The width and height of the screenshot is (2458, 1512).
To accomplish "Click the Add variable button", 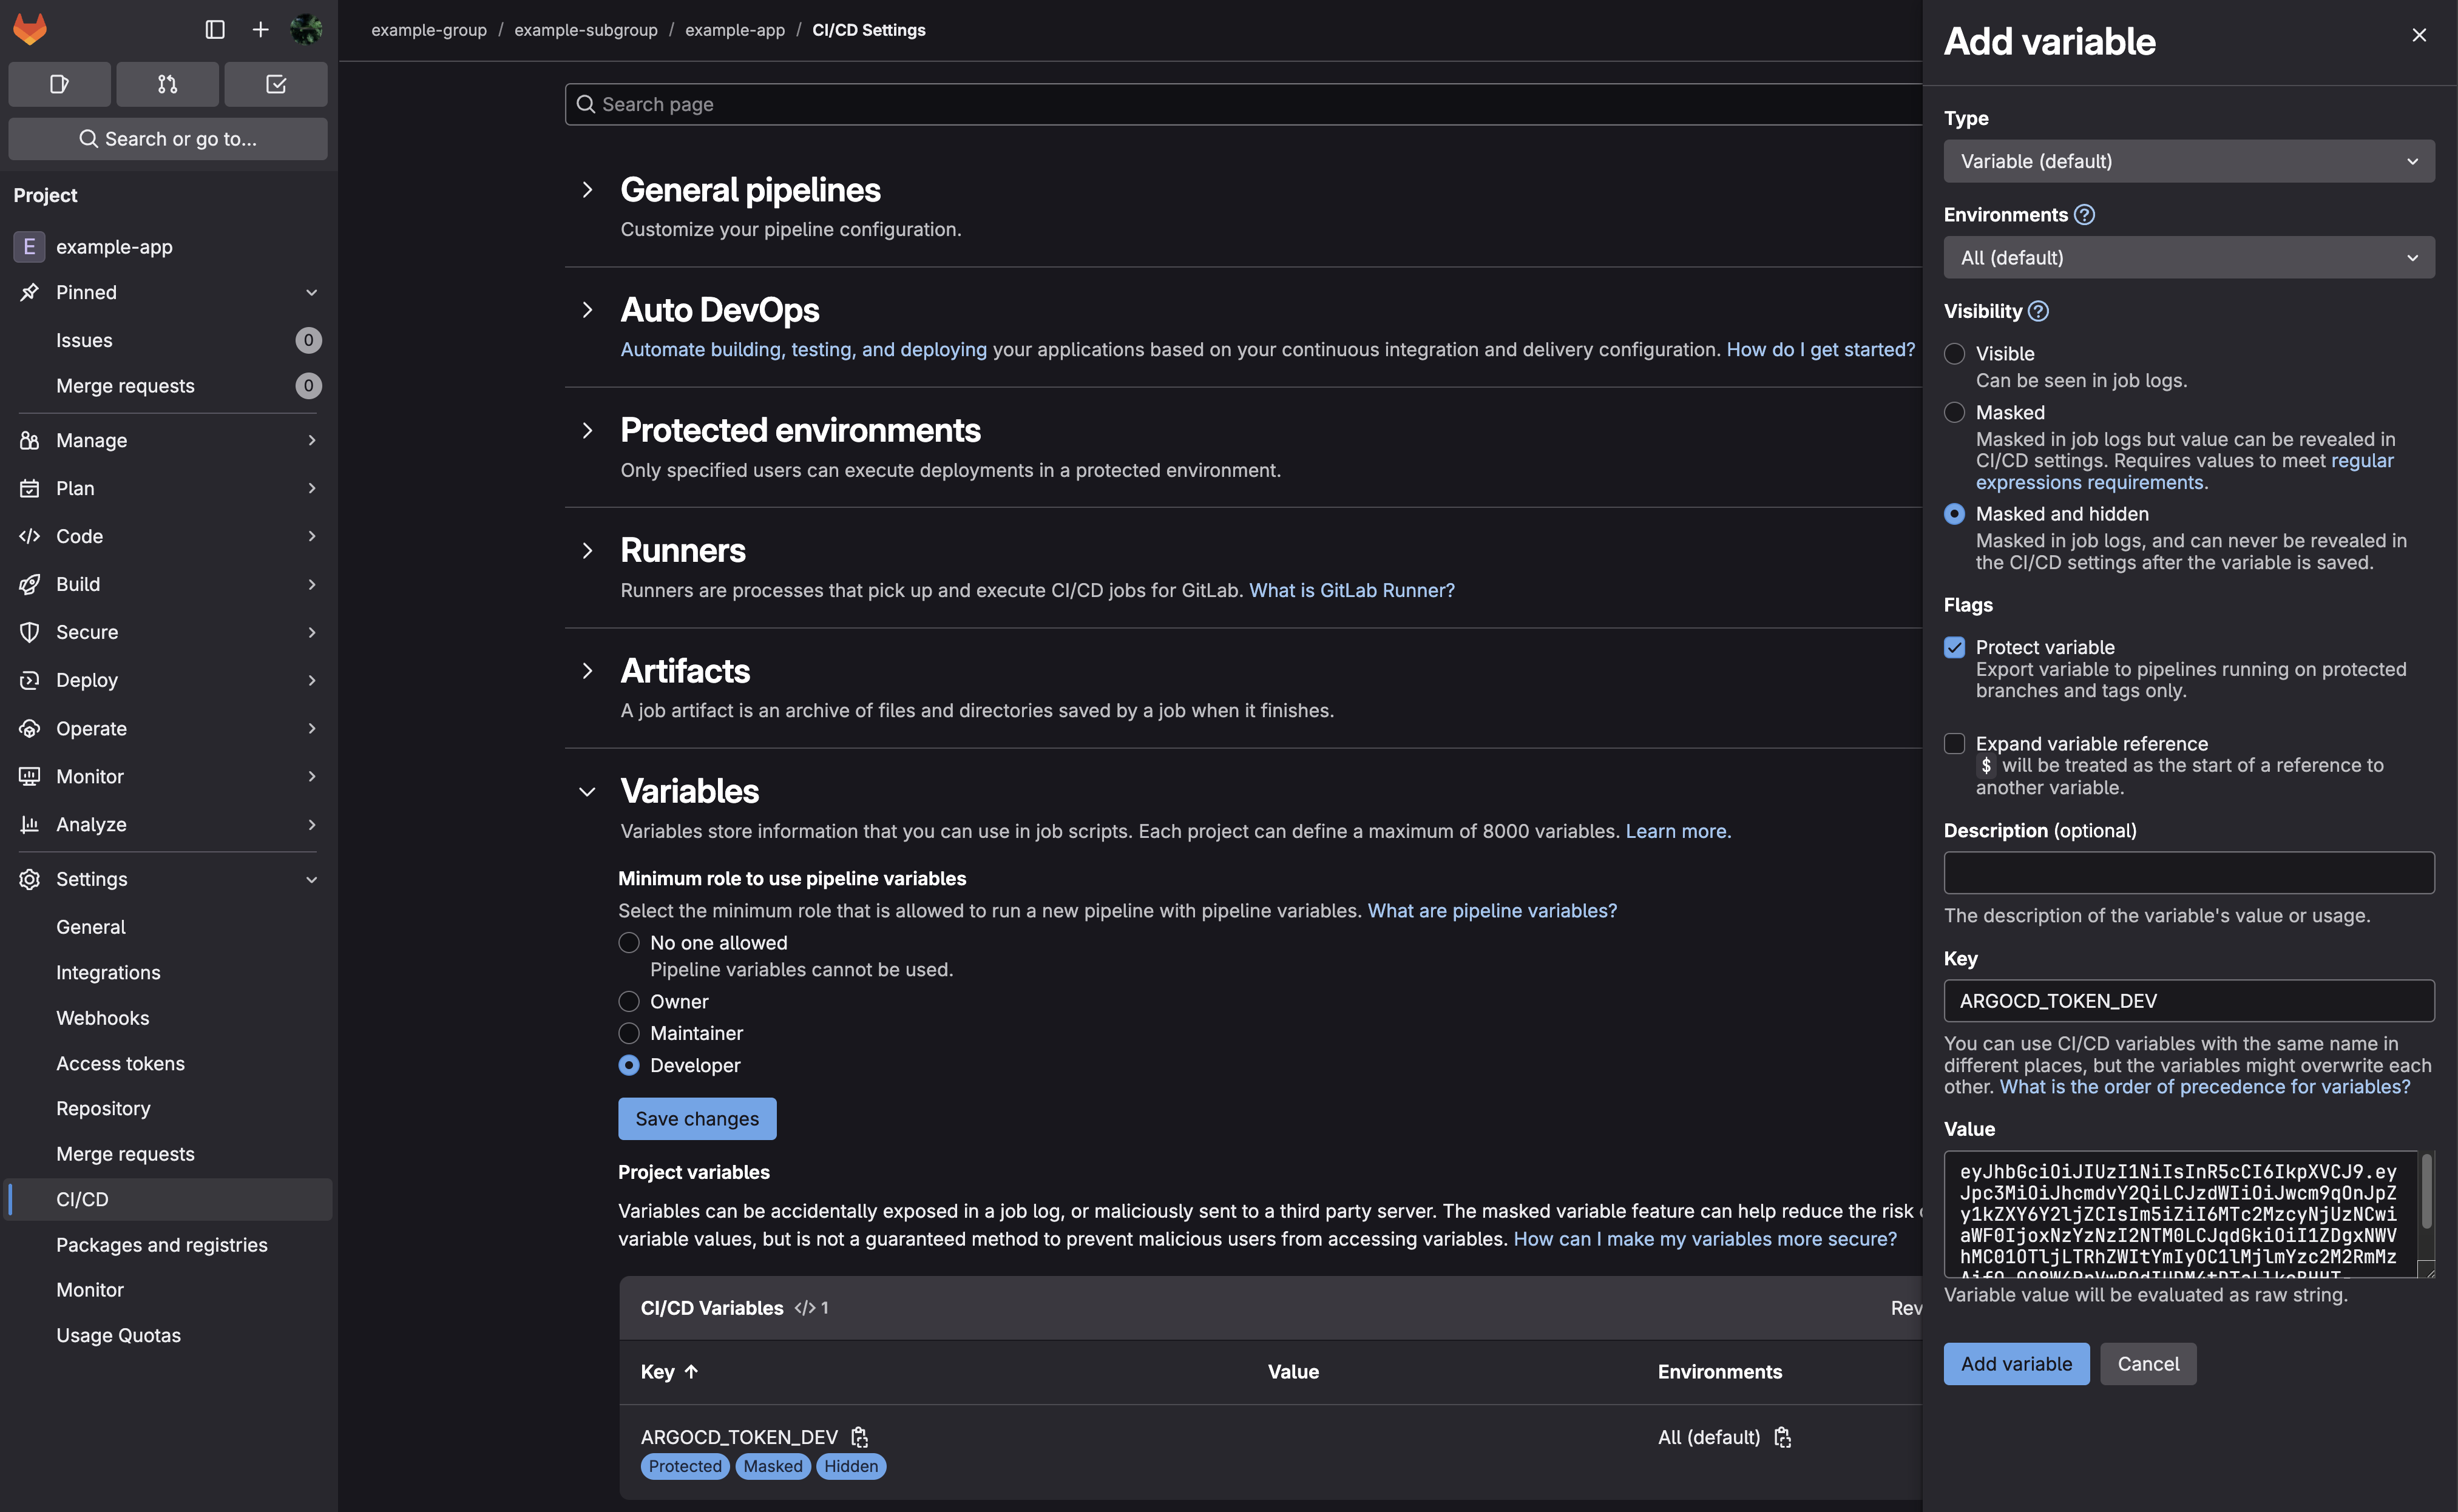I will click(2015, 1364).
